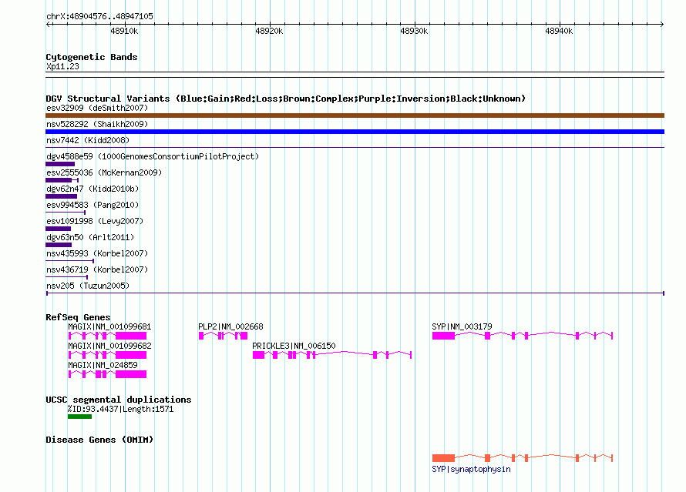
Task: Select the purple dgv62n47 variant bar
Action: pyautogui.click(x=61, y=196)
